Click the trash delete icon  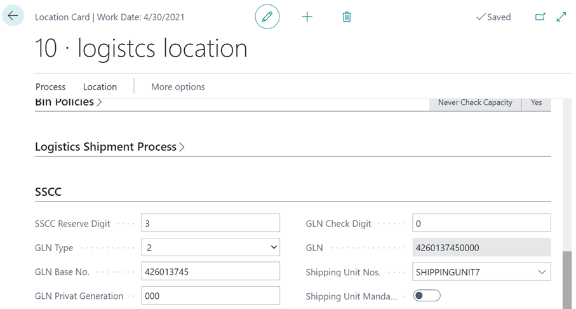click(x=347, y=17)
